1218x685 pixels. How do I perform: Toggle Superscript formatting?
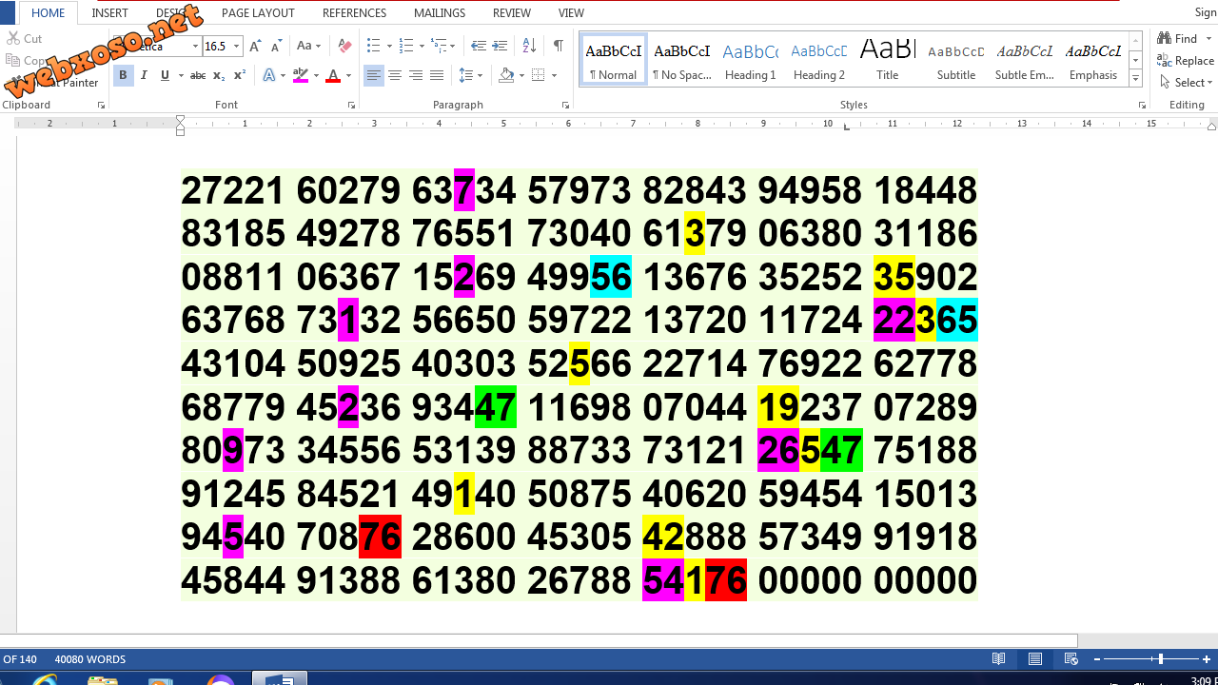240,75
